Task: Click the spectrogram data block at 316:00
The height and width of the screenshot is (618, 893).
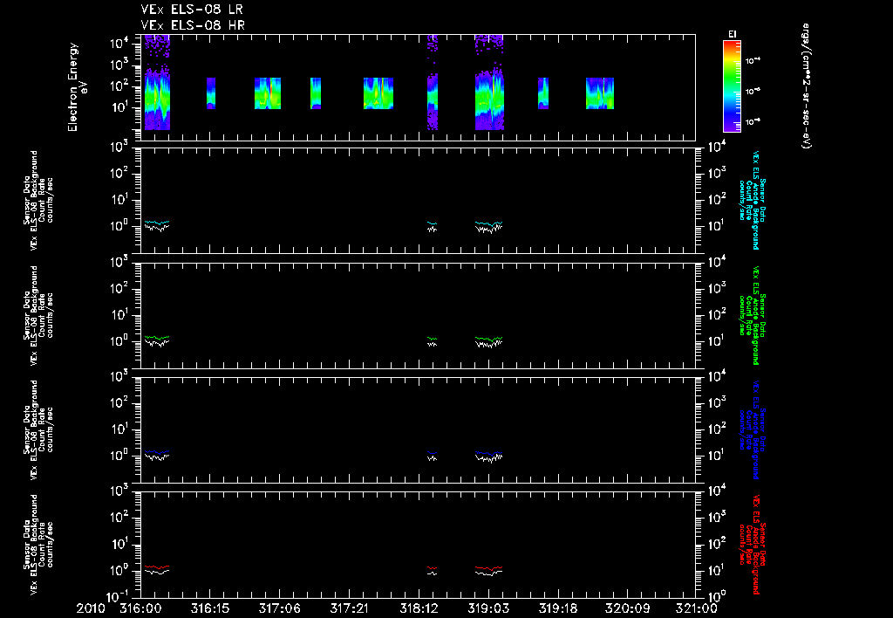Action: point(157,83)
